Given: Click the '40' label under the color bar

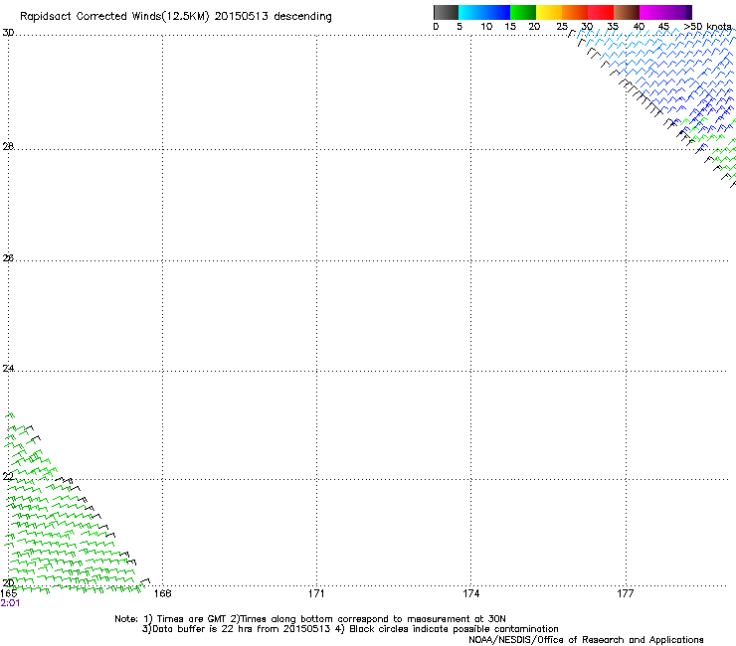Looking at the screenshot, I should click(639, 27).
